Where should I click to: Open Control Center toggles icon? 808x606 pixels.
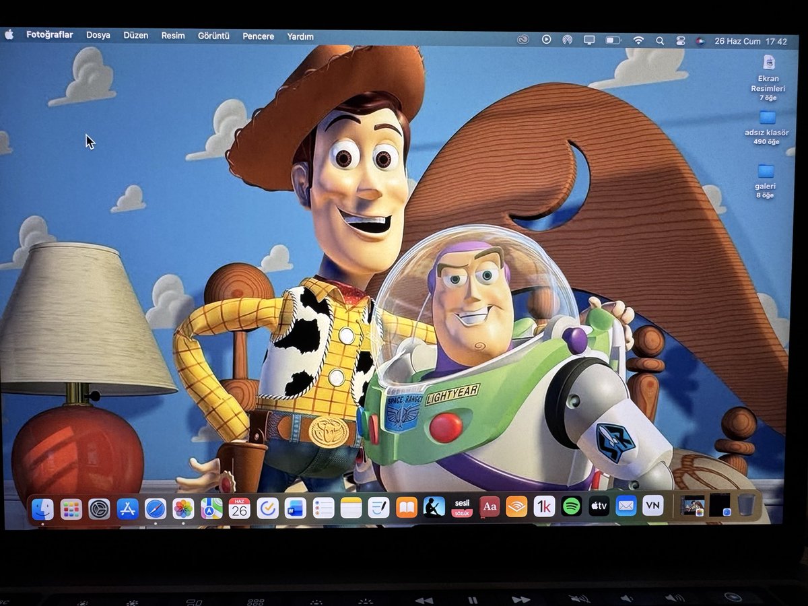(x=680, y=41)
